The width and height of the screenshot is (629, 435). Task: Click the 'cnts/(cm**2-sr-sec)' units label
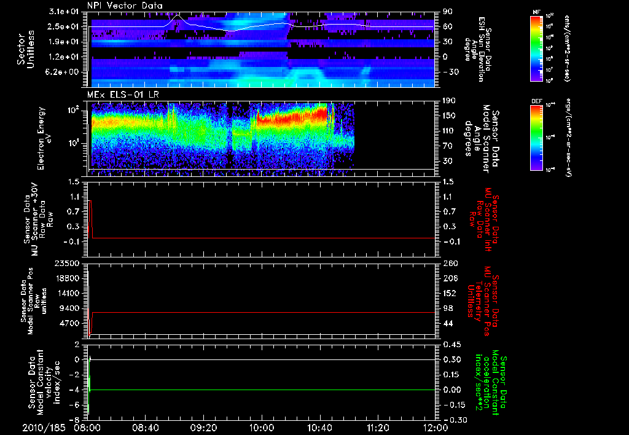pos(567,49)
